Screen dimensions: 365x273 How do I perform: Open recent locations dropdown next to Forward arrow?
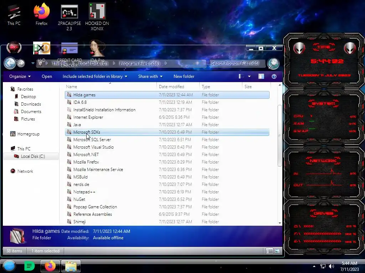(x=32, y=63)
